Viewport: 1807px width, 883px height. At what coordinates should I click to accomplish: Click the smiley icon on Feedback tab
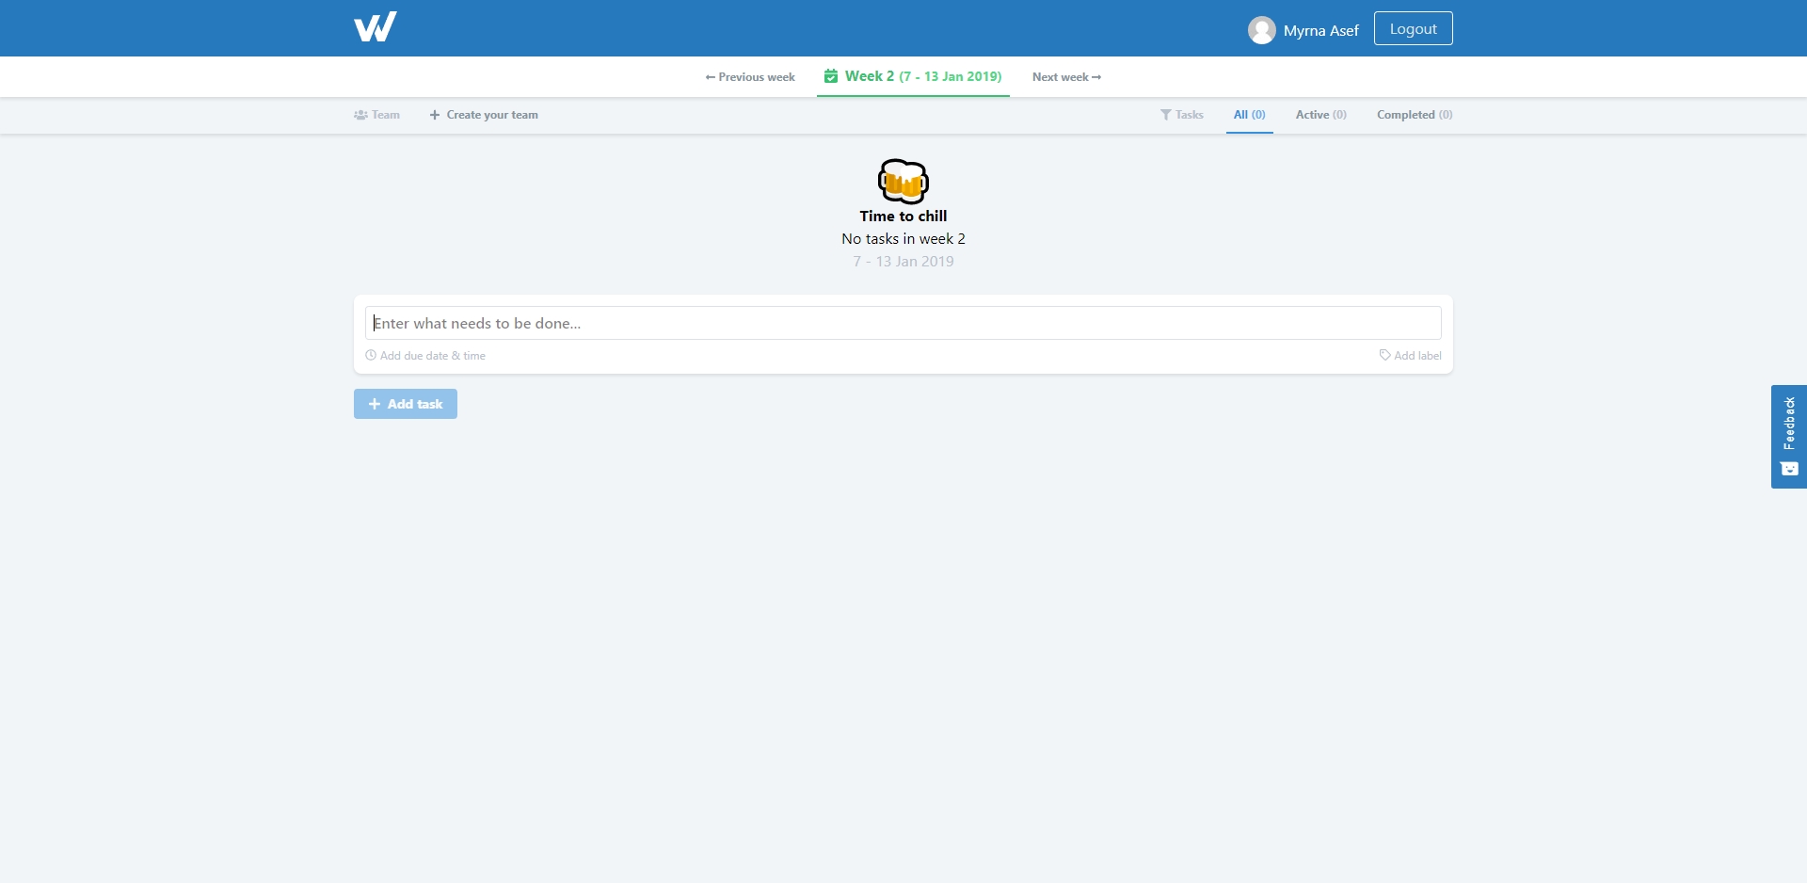point(1789,469)
